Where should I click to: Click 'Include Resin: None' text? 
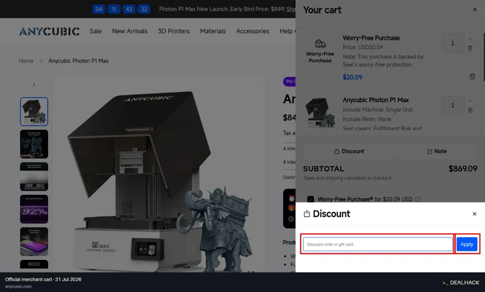pos(367,119)
